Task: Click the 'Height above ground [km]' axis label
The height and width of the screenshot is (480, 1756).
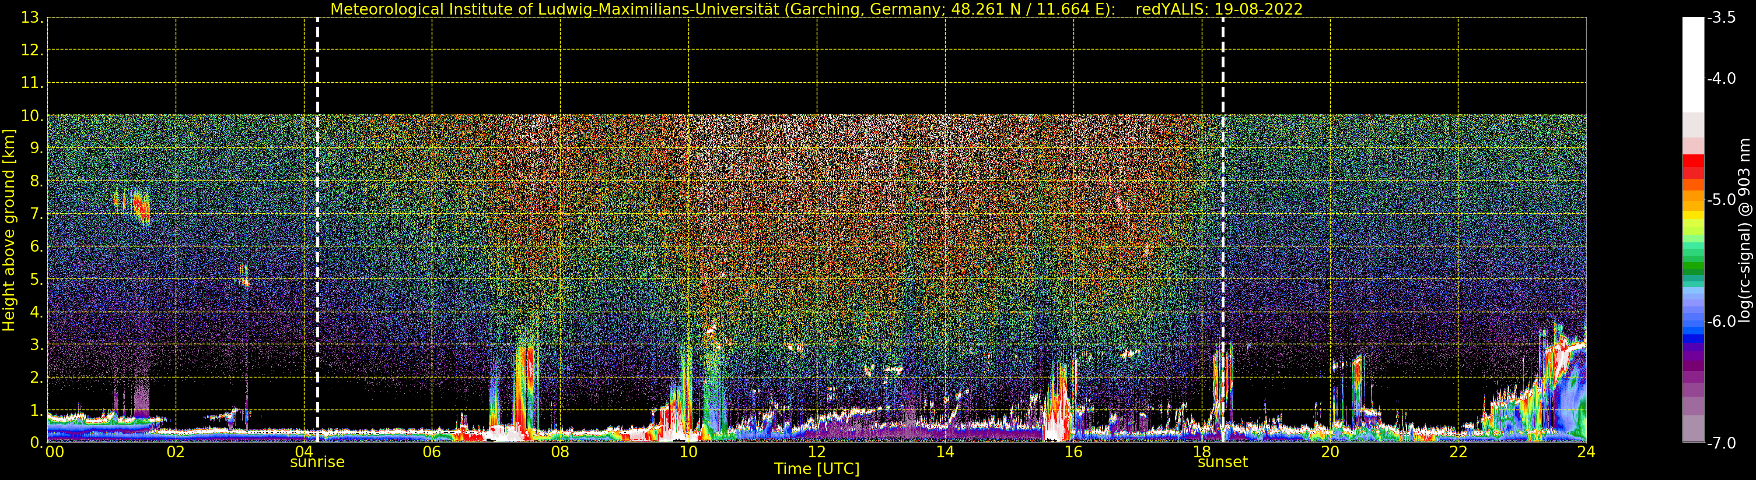Action: (9, 230)
